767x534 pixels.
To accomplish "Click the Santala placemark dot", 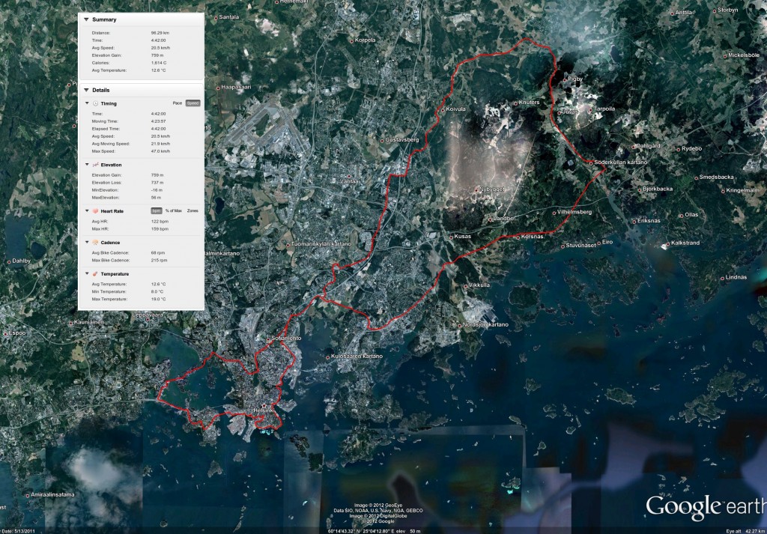I will [x=216, y=18].
